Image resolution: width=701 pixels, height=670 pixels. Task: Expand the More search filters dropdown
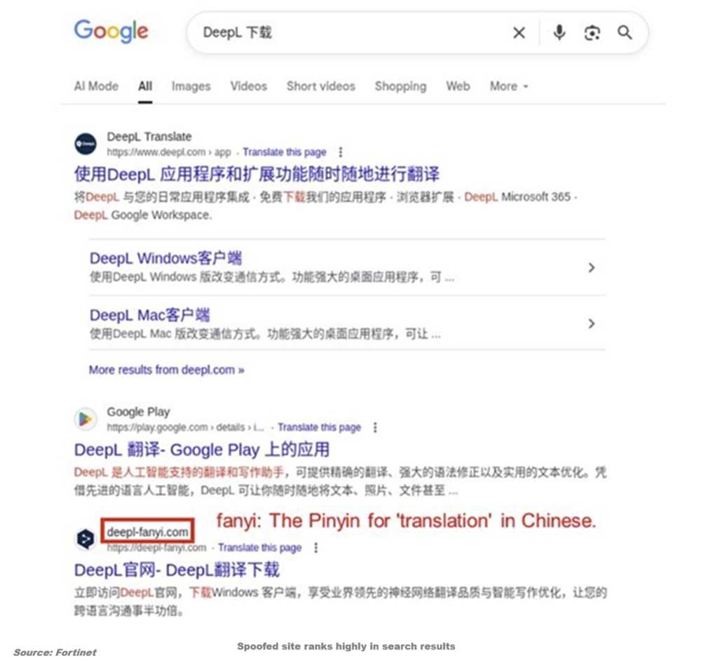(x=509, y=86)
